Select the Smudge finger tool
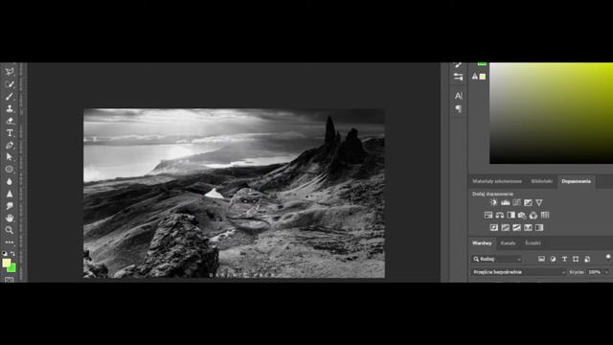 click(x=10, y=206)
